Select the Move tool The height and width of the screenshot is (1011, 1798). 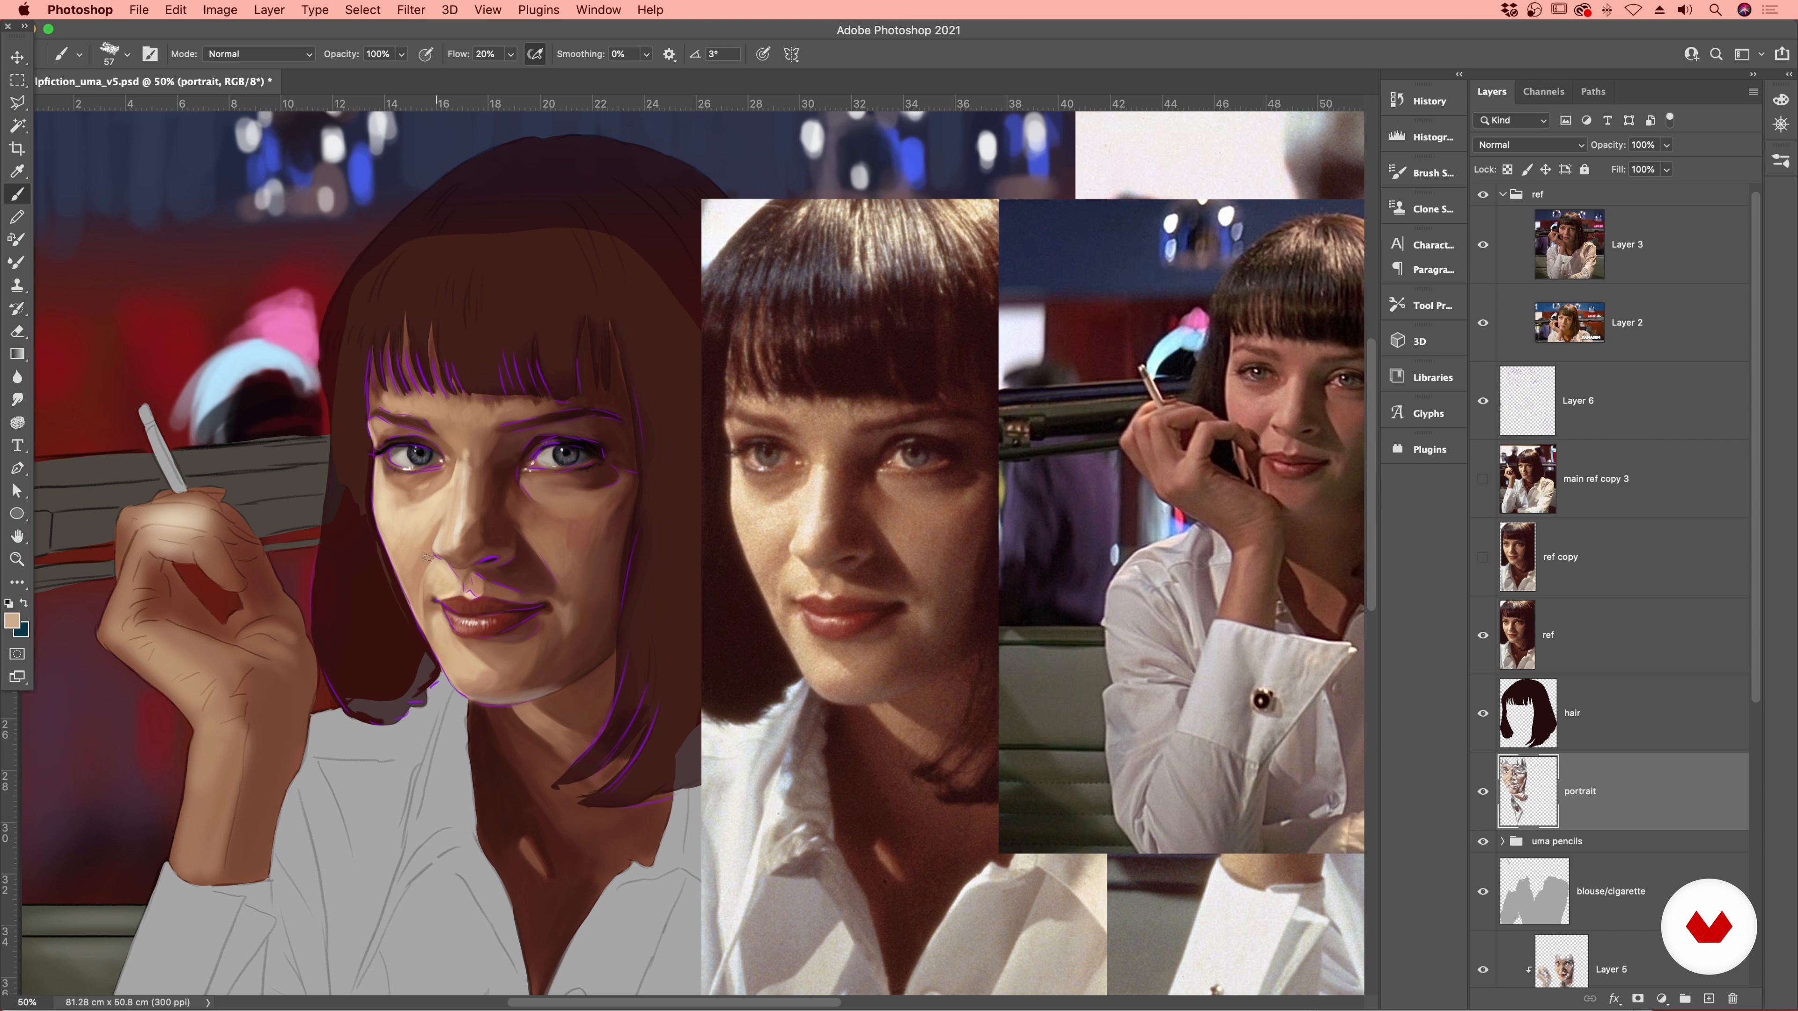click(x=17, y=57)
